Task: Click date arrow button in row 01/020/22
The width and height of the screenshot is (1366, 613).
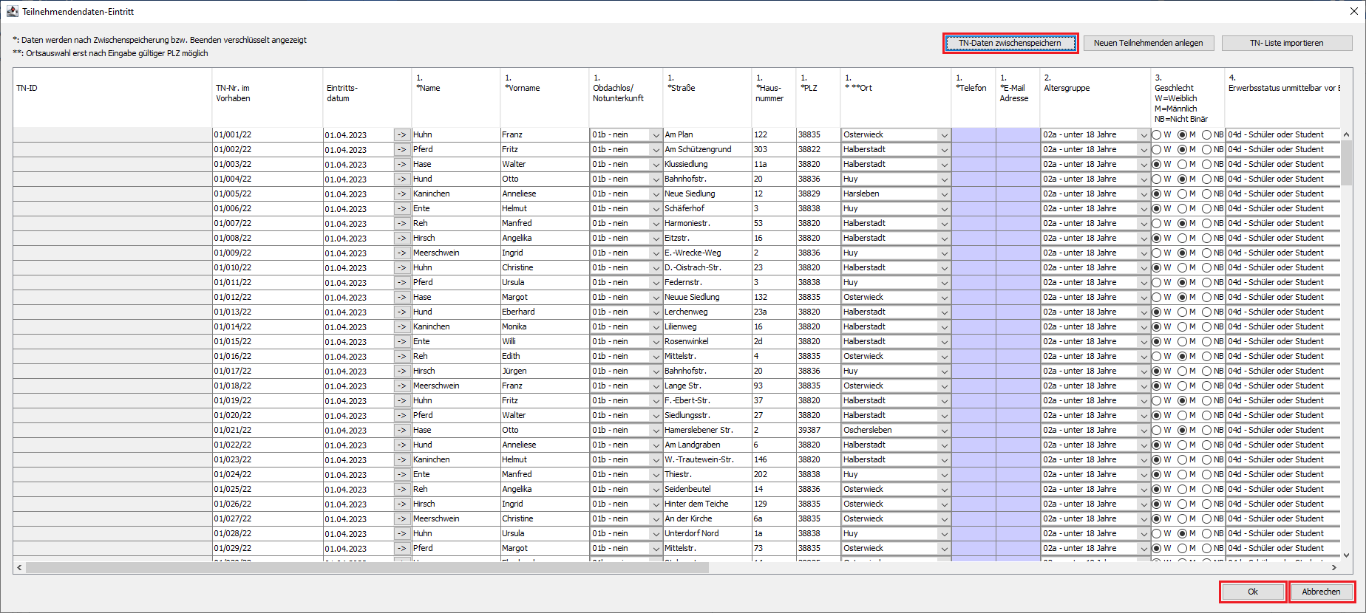Action: (401, 415)
